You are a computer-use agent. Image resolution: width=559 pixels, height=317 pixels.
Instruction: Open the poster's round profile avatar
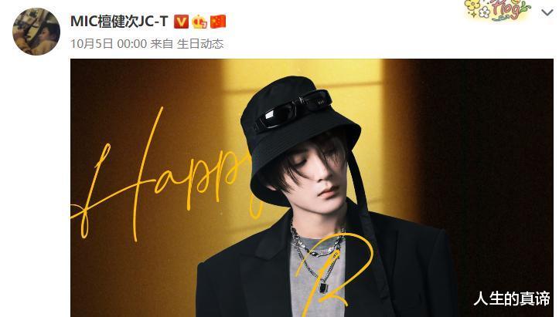coord(36,32)
